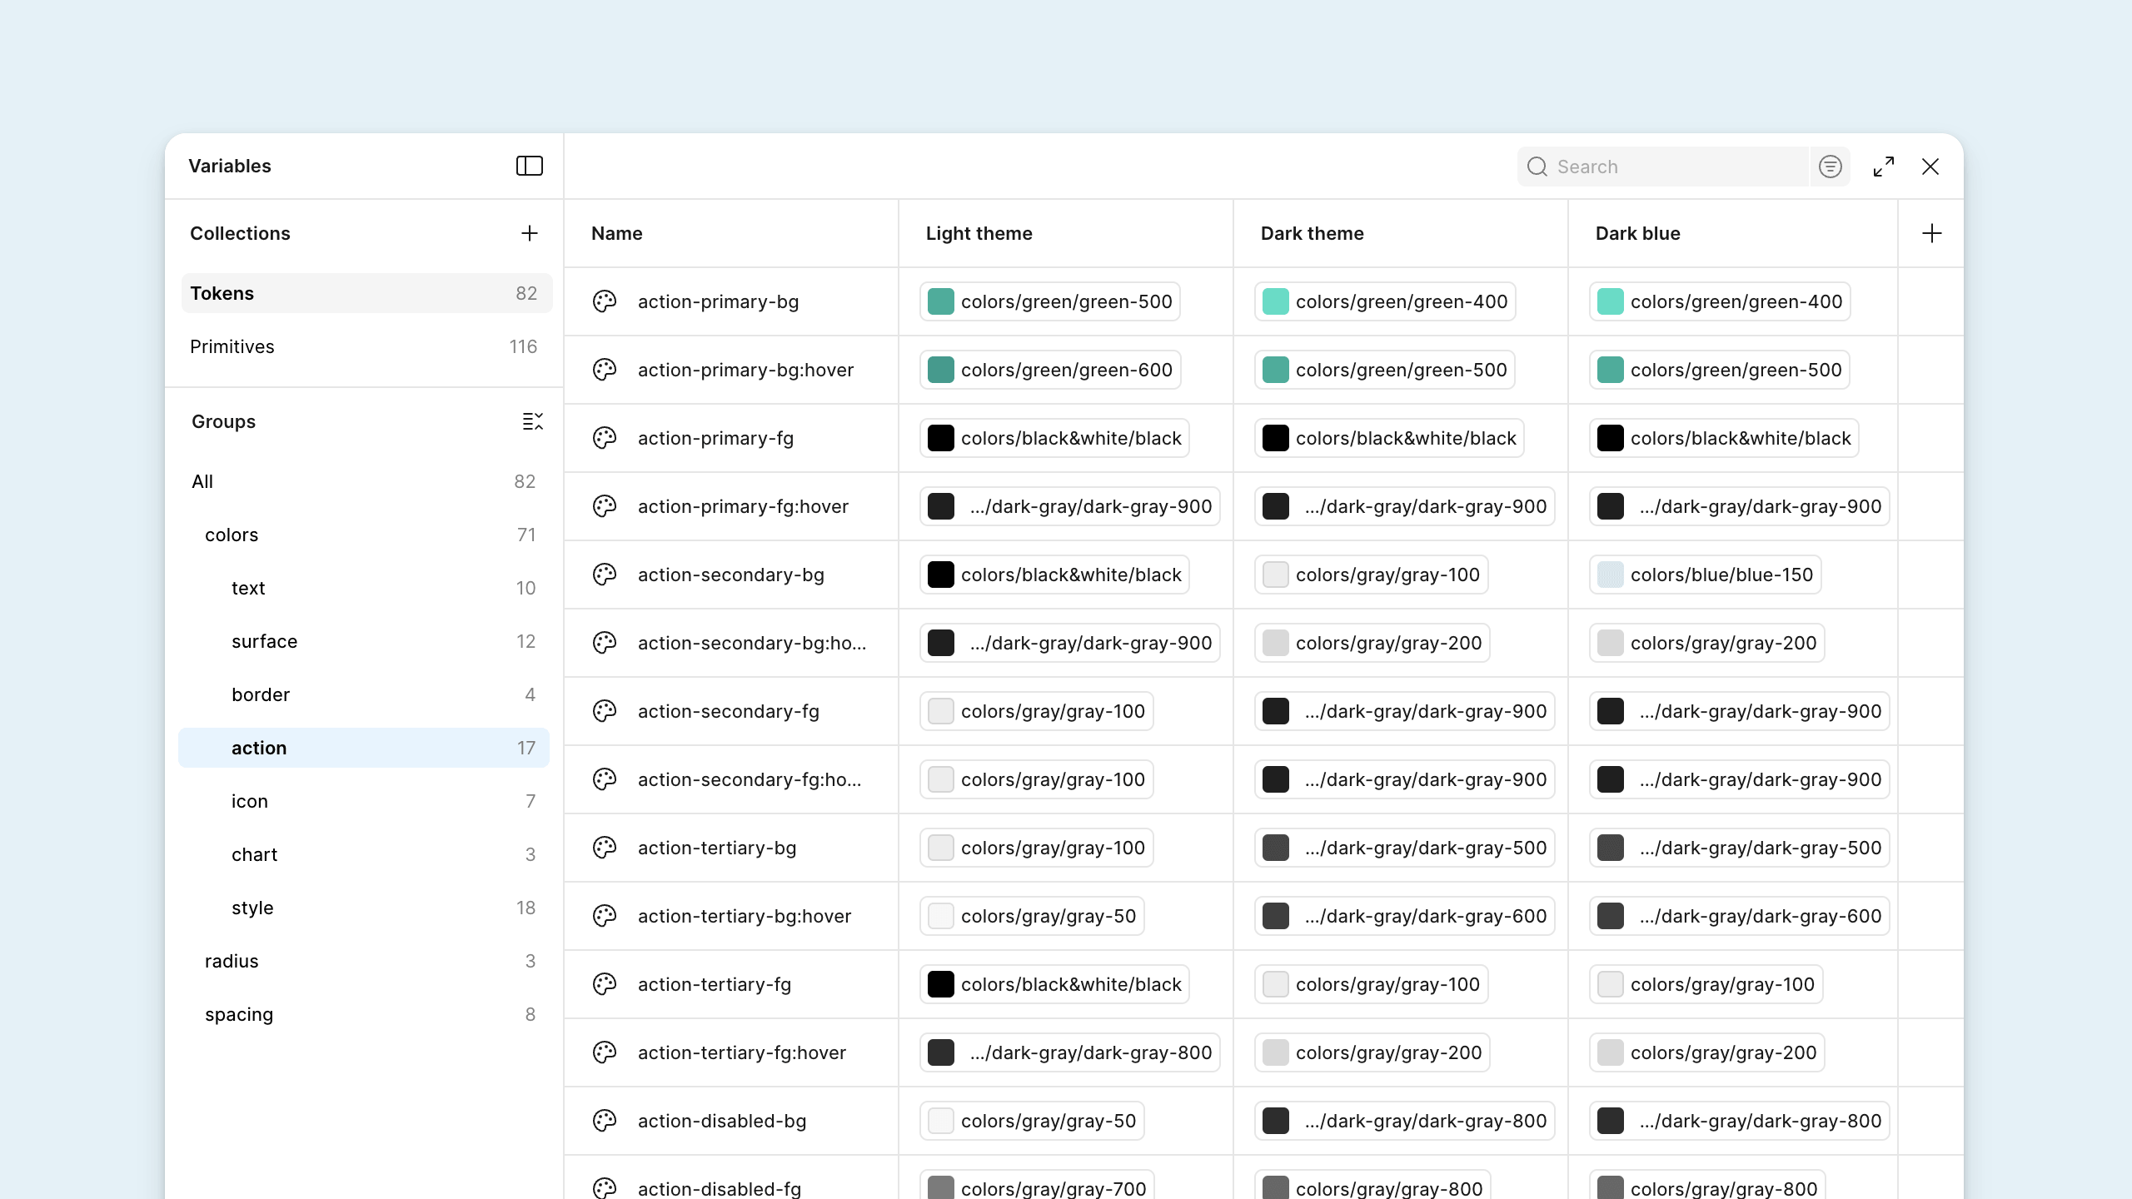
Task: Click the palette icon next to action-primary-bg
Action: pyautogui.click(x=604, y=301)
